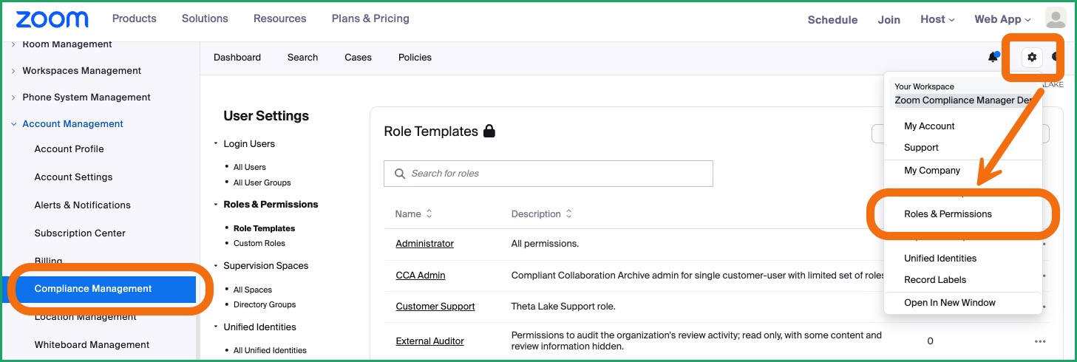Sort roles by the Description column arrows
Image resolution: width=1077 pixels, height=362 pixels.
tap(568, 214)
